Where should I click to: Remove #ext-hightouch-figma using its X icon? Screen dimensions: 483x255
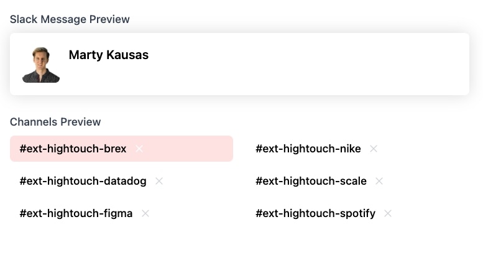click(145, 213)
